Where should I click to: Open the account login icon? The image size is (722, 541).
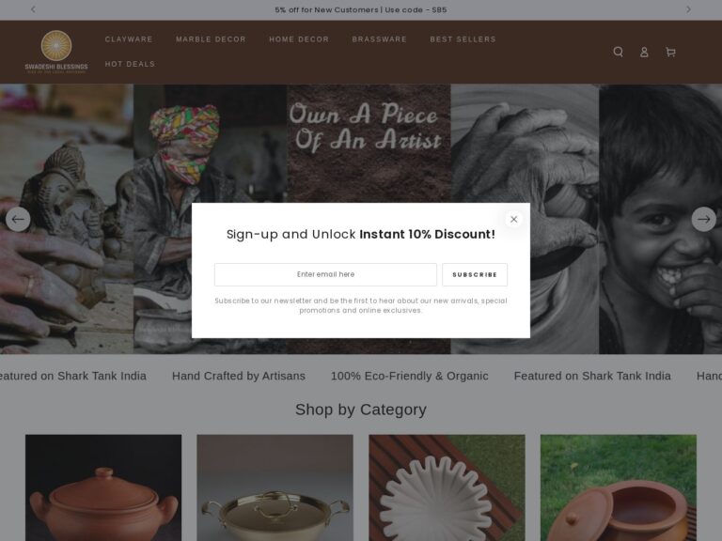[x=644, y=52]
